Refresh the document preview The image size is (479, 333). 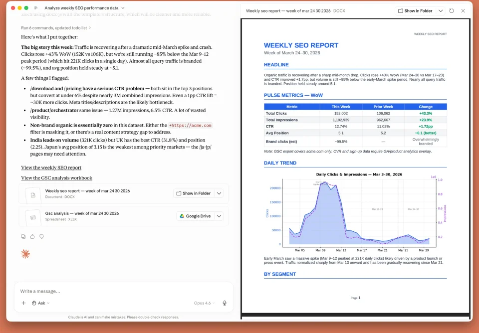coord(452,10)
